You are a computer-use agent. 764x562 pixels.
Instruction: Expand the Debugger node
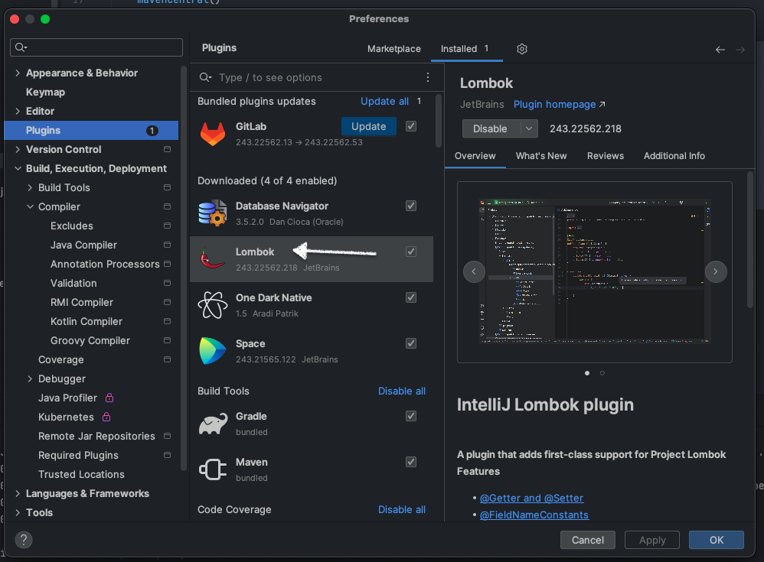[30, 378]
